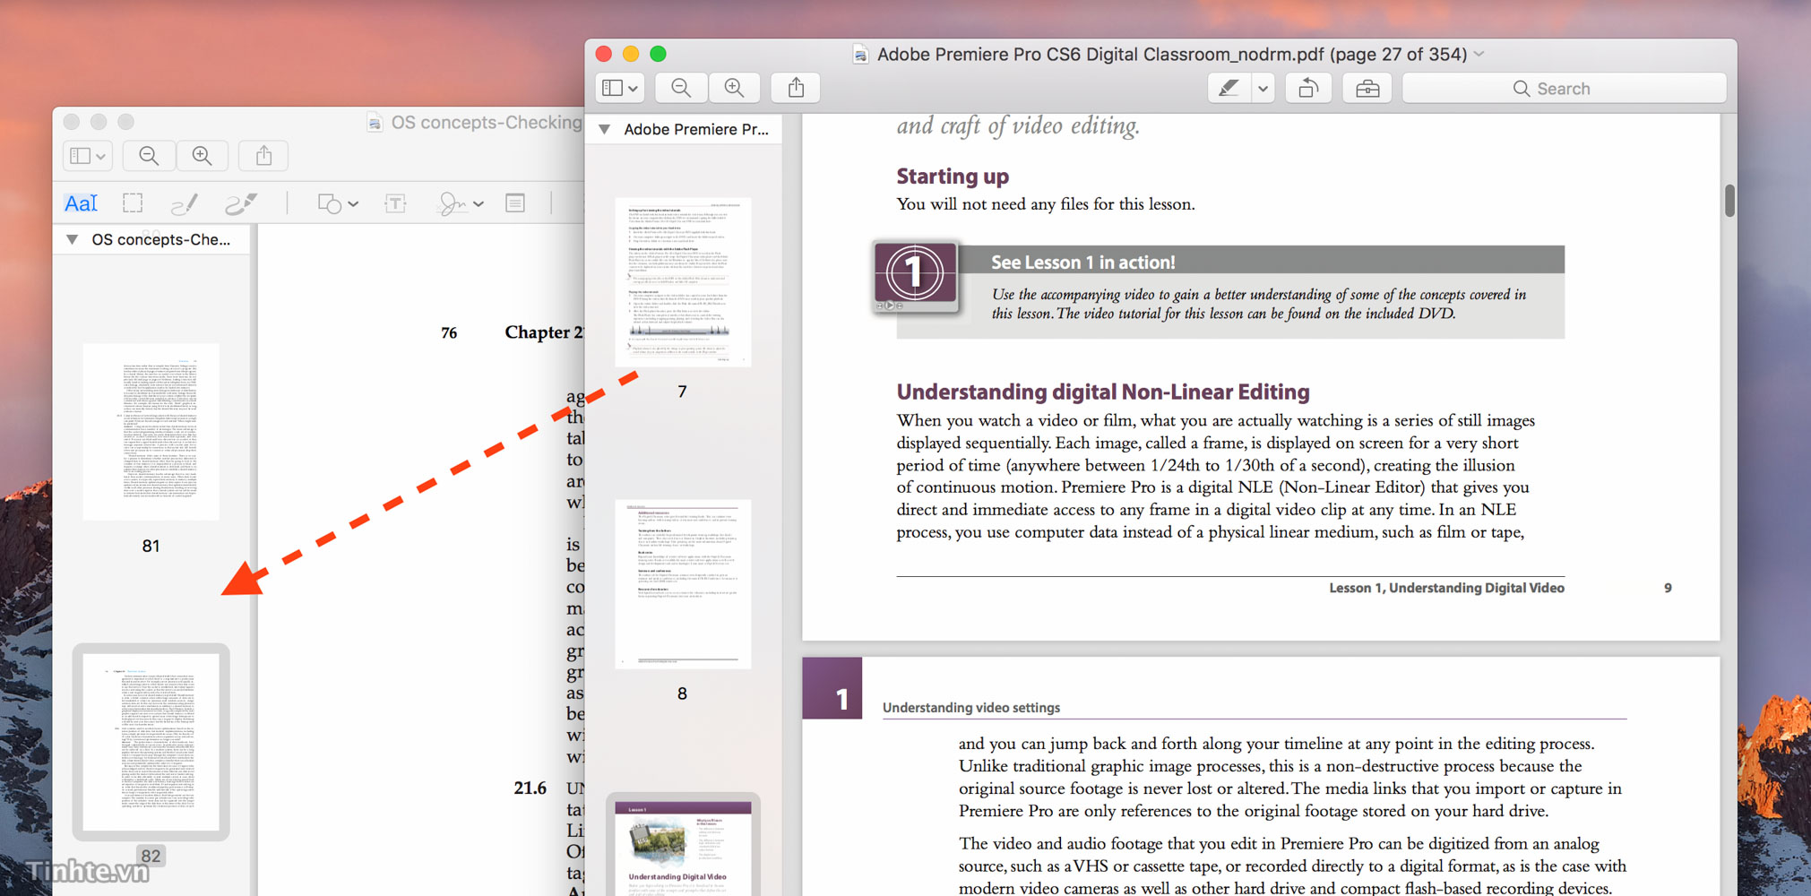
Task: Click 'Understanding video settings' page header
Action: 971,707
